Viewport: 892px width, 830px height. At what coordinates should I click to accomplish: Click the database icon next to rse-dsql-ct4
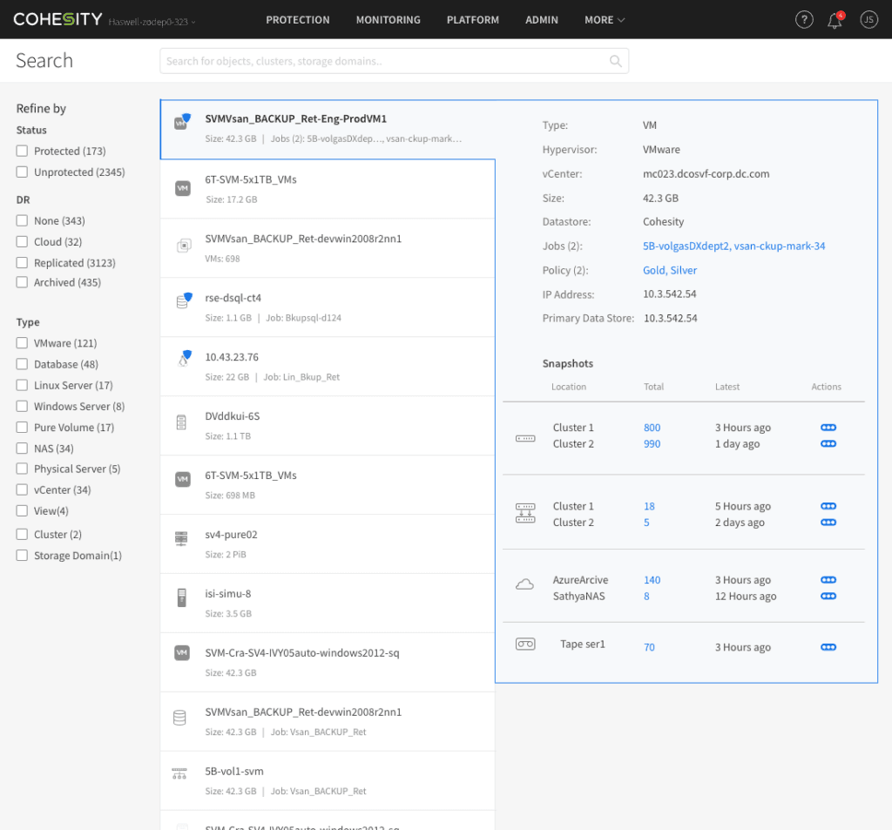[183, 300]
